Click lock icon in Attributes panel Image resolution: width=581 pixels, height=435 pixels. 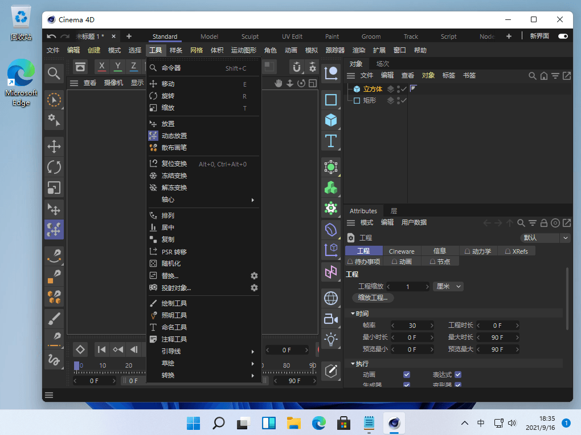[543, 223]
